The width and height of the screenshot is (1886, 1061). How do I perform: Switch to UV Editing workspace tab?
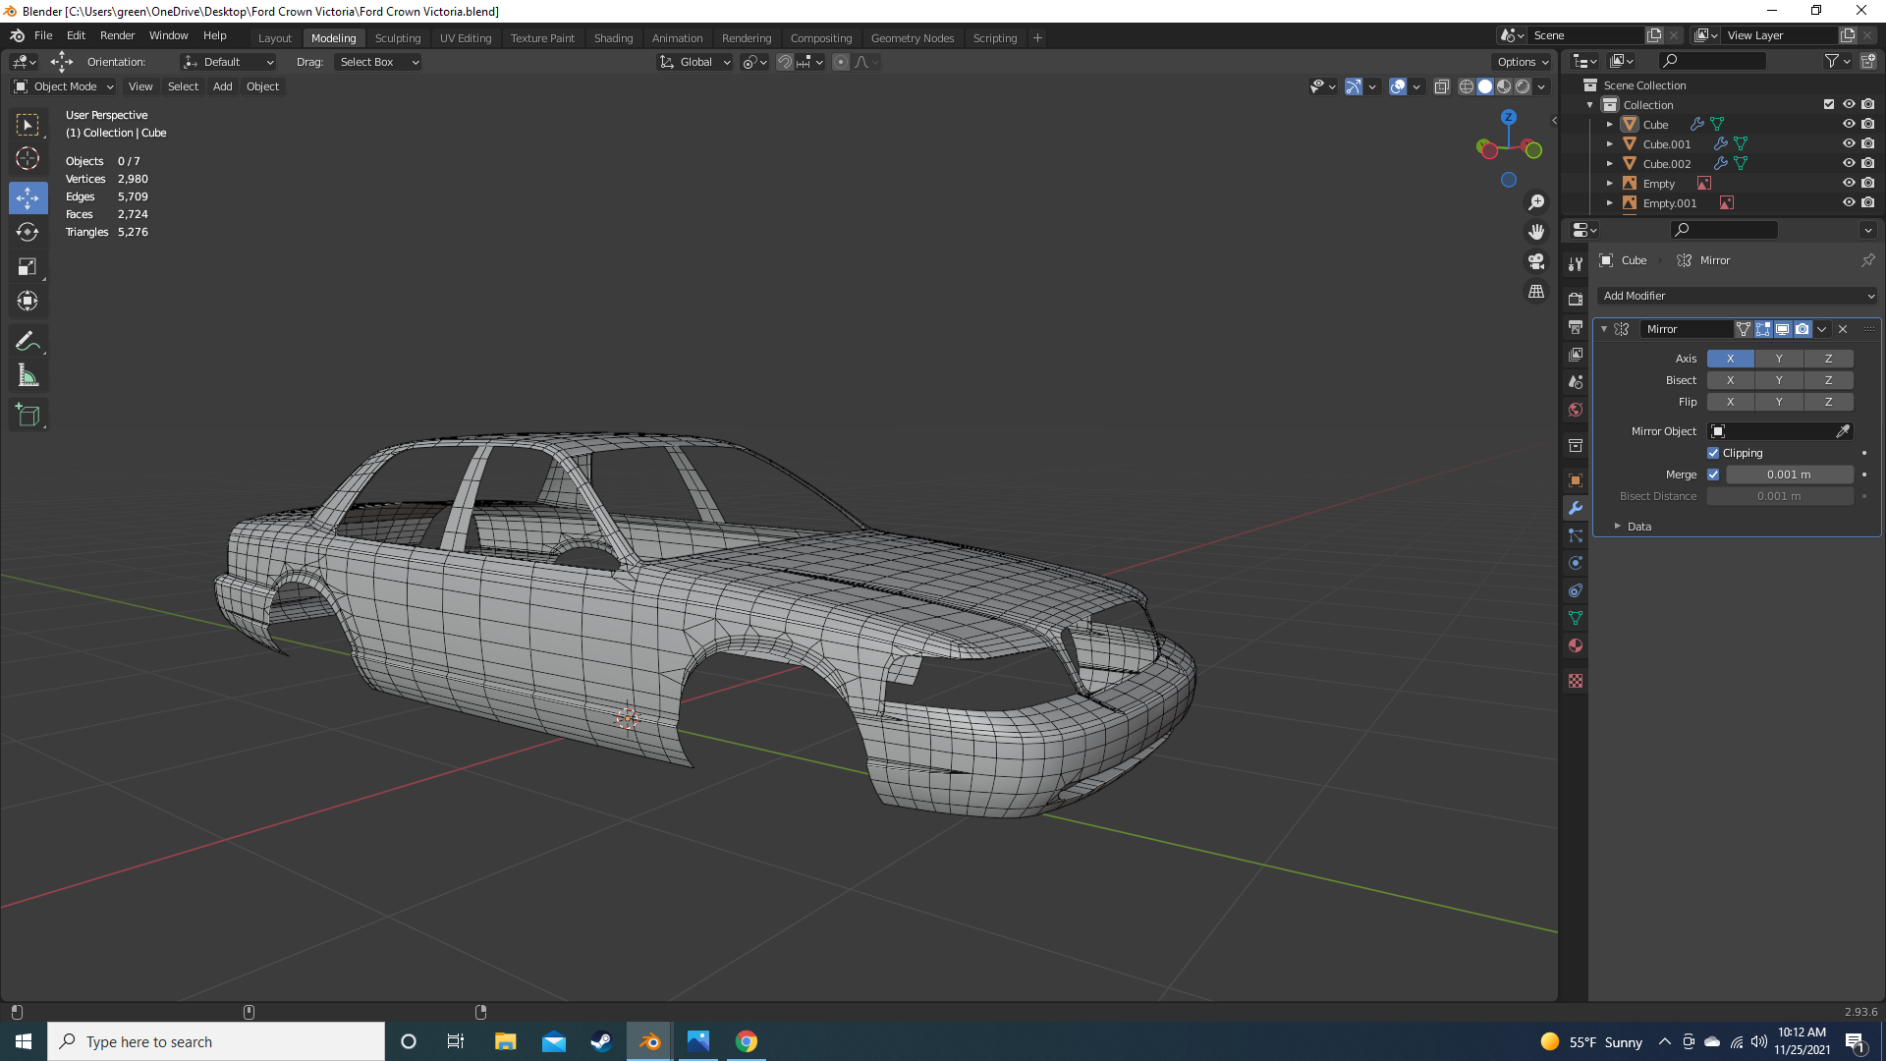coord(466,38)
